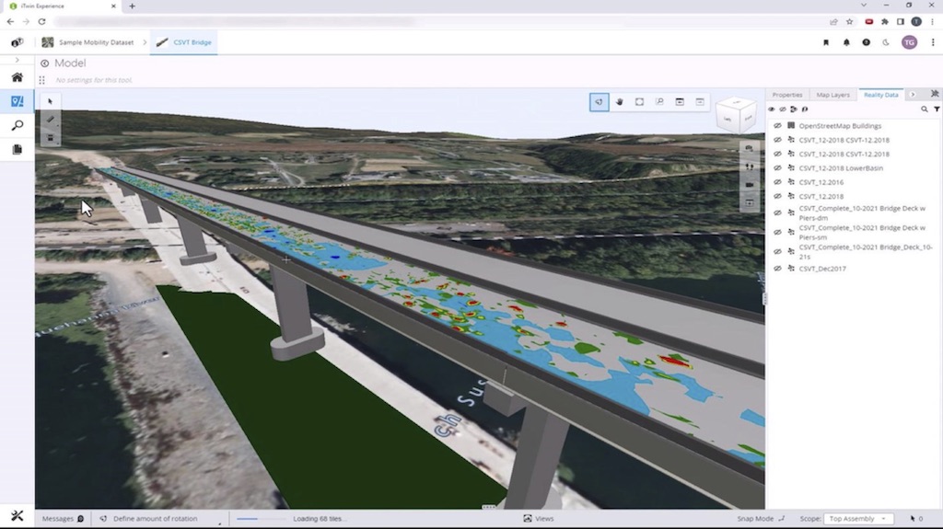Click the section tools icon in viewport

tap(750, 203)
